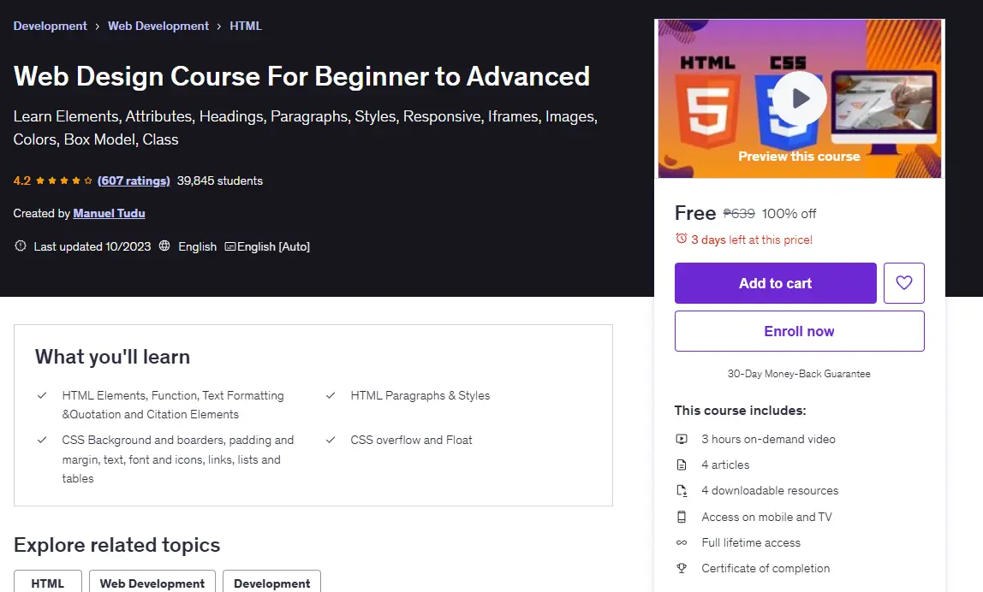Click '4 downloadable resources' text
983x592 pixels.
[770, 490]
